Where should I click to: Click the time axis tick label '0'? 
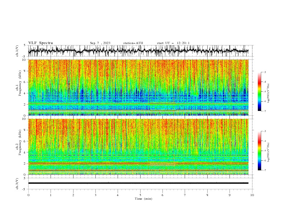click(28, 195)
